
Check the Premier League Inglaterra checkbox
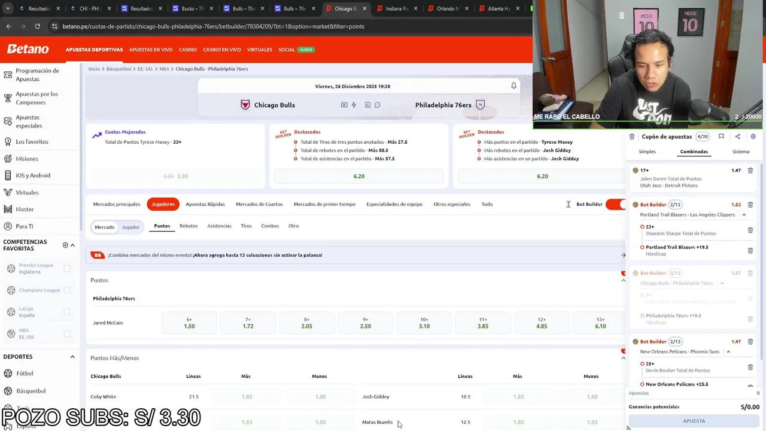coord(67,269)
